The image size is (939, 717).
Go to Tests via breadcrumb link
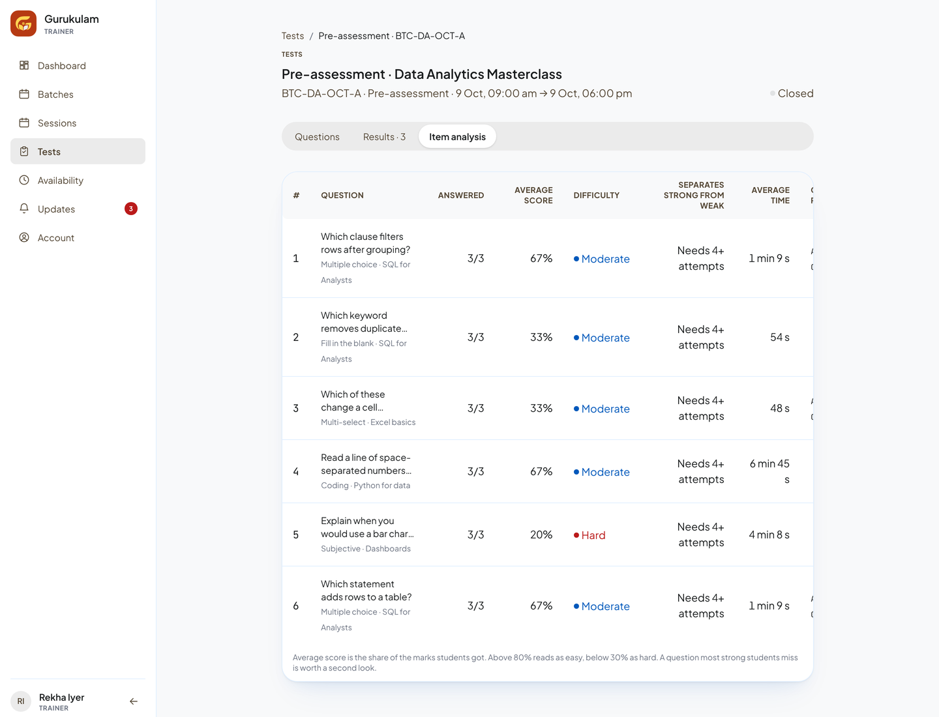[293, 36]
